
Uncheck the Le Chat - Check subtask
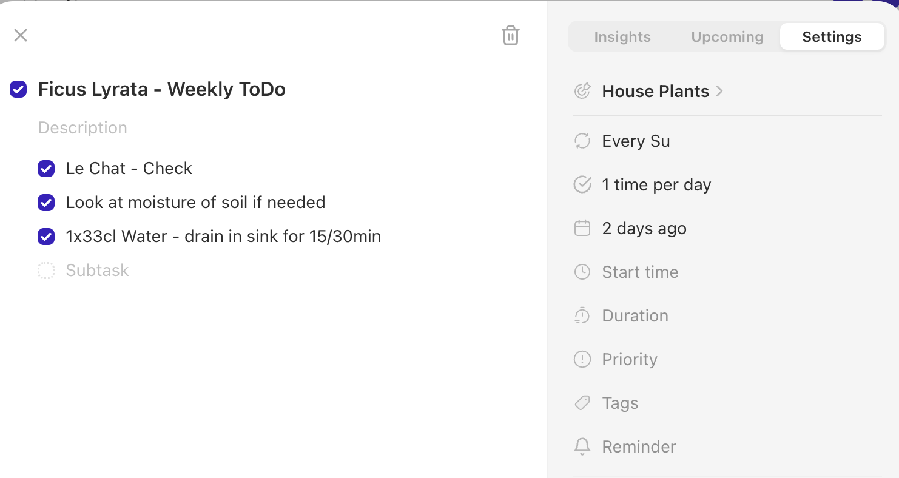pos(46,169)
